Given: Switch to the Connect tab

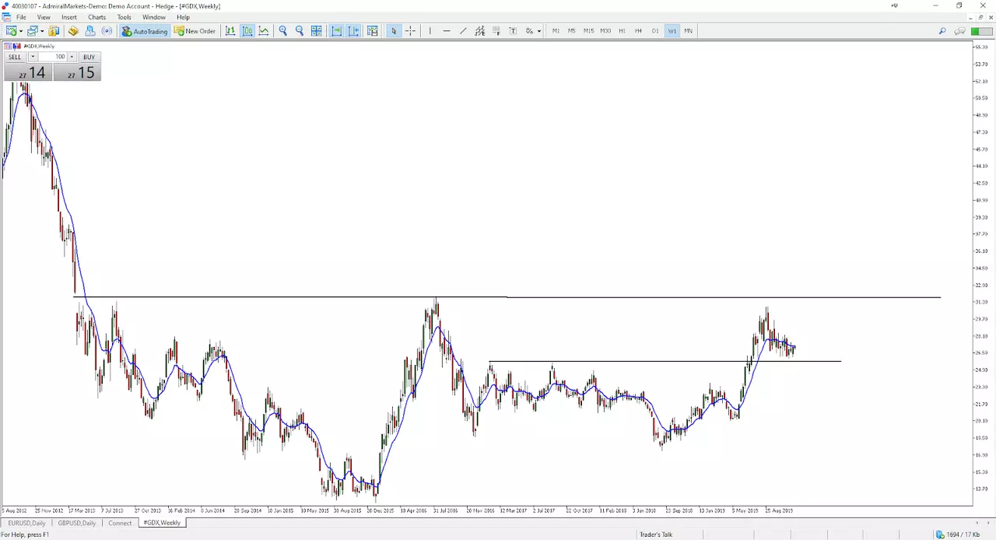Looking at the screenshot, I should [120, 523].
